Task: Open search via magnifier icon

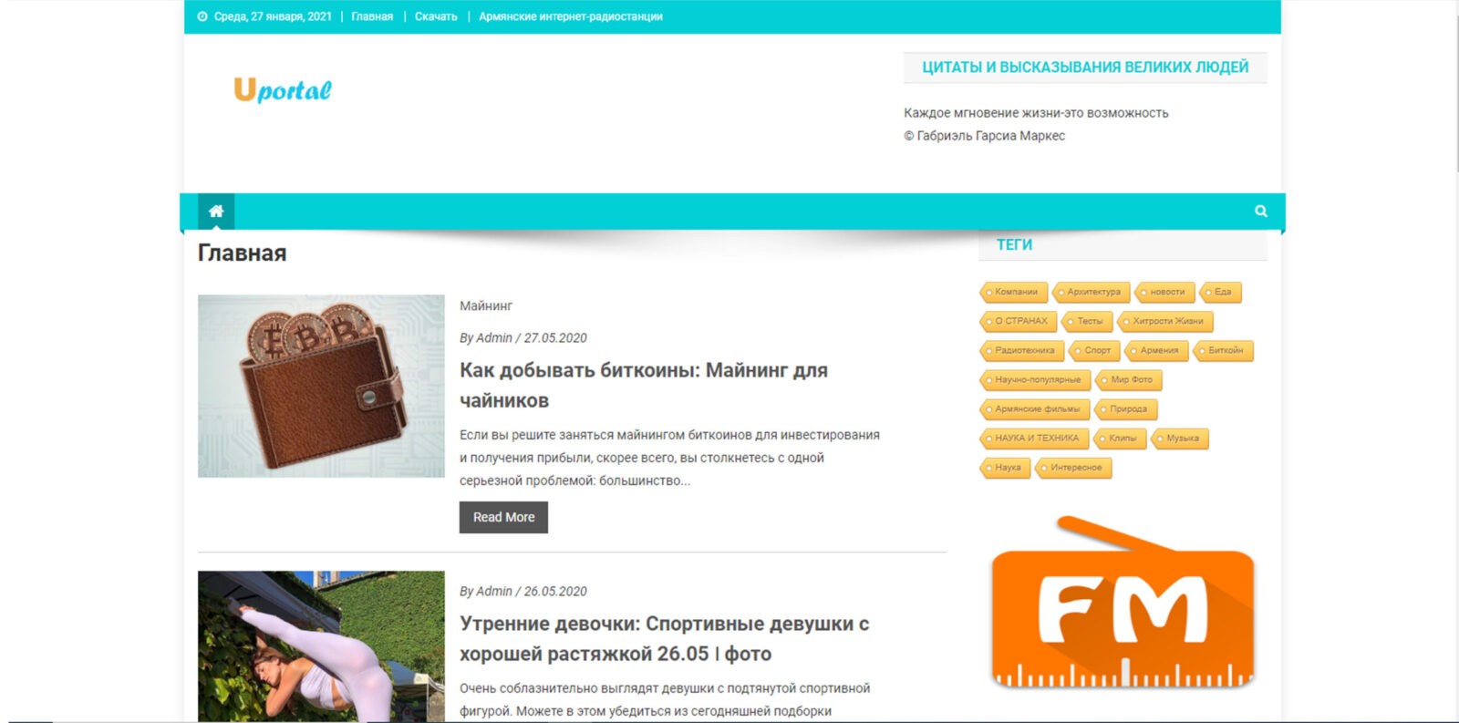Action: point(1260,212)
